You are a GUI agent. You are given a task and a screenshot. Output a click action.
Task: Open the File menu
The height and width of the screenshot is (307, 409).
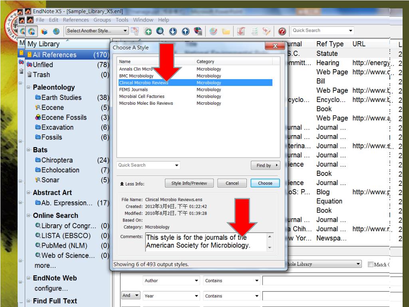click(40, 20)
